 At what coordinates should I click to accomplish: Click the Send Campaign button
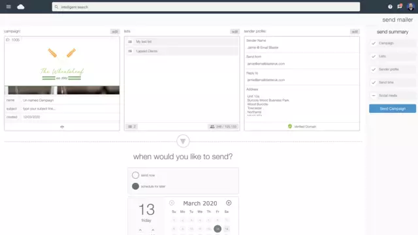coord(393,108)
